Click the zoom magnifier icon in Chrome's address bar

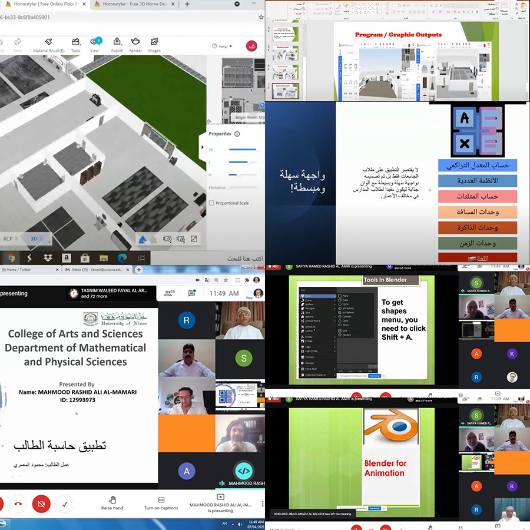[x=216, y=280]
